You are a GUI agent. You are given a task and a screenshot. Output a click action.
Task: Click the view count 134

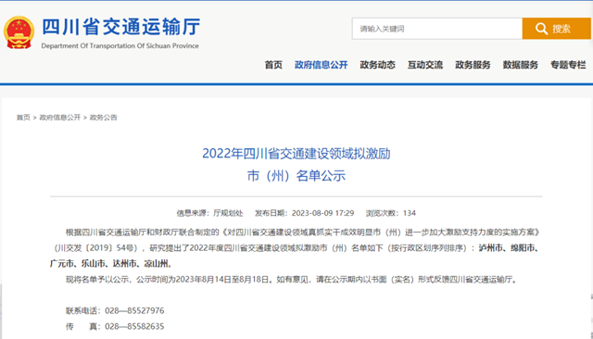click(x=410, y=213)
